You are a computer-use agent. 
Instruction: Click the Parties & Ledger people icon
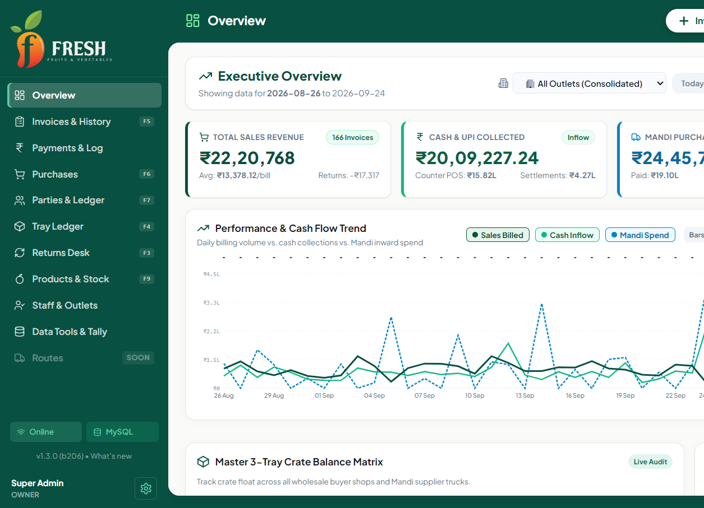[20, 200]
